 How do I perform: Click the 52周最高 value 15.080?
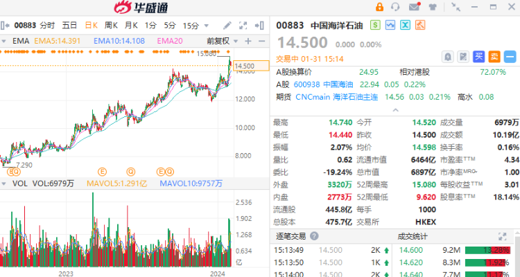[425, 185]
